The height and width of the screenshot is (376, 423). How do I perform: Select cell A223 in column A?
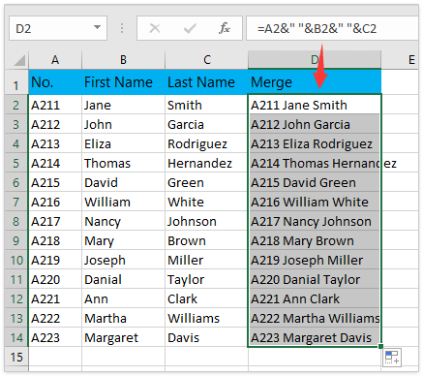pyautogui.click(x=55, y=337)
